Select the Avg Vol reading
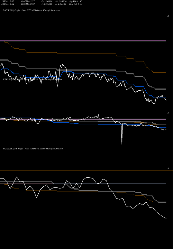The height and width of the screenshot is (249, 173). click(75, 1)
